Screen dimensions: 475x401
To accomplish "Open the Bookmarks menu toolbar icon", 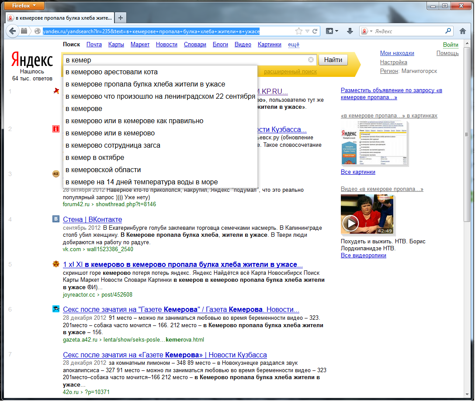I will [332, 31].
